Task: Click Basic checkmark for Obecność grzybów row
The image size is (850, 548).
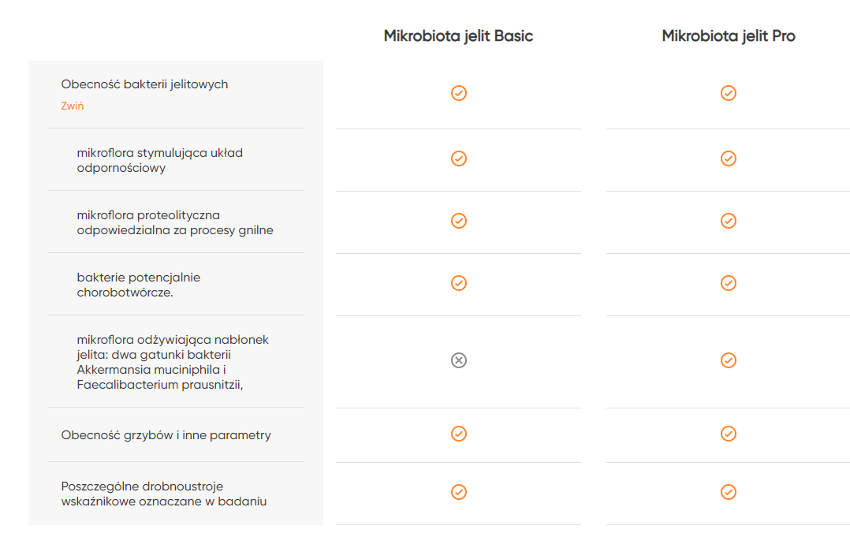Action: 459,434
